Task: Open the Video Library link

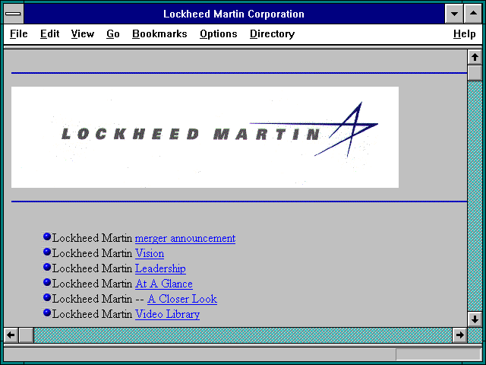Action: click(167, 314)
